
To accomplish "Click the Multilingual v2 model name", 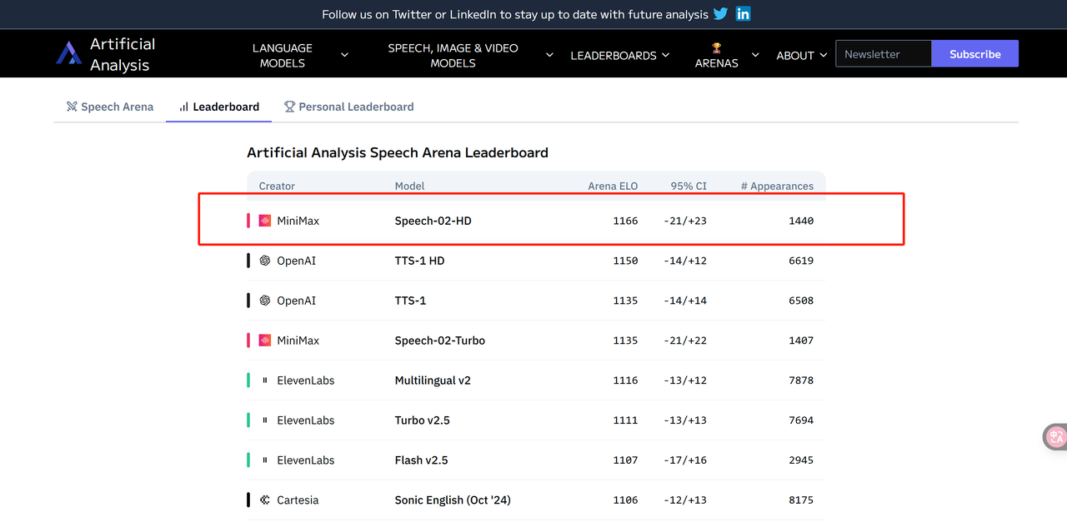I will 433,380.
